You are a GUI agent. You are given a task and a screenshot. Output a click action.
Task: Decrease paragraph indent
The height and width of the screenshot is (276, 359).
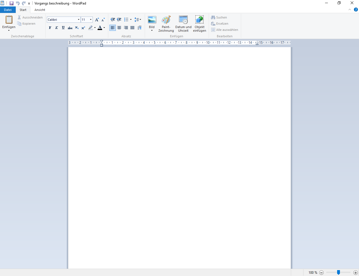click(113, 20)
